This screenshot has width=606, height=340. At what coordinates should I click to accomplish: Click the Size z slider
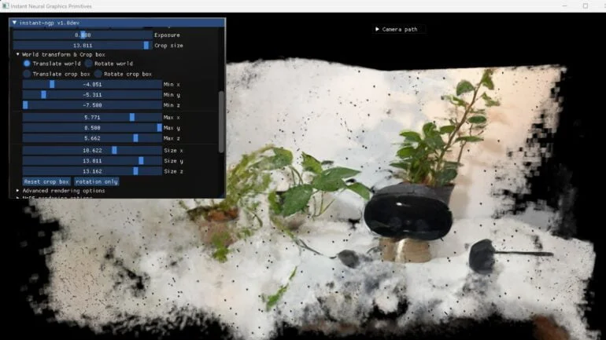coord(92,171)
